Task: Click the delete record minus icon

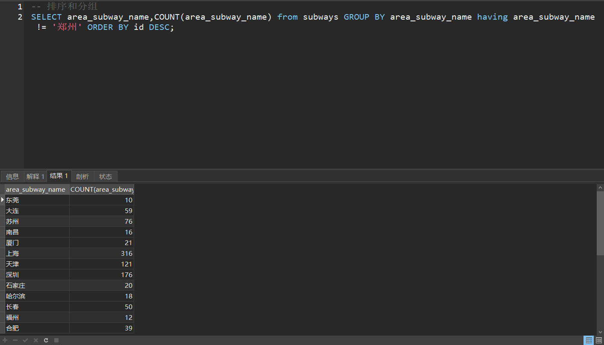Action: coord(15,340)
